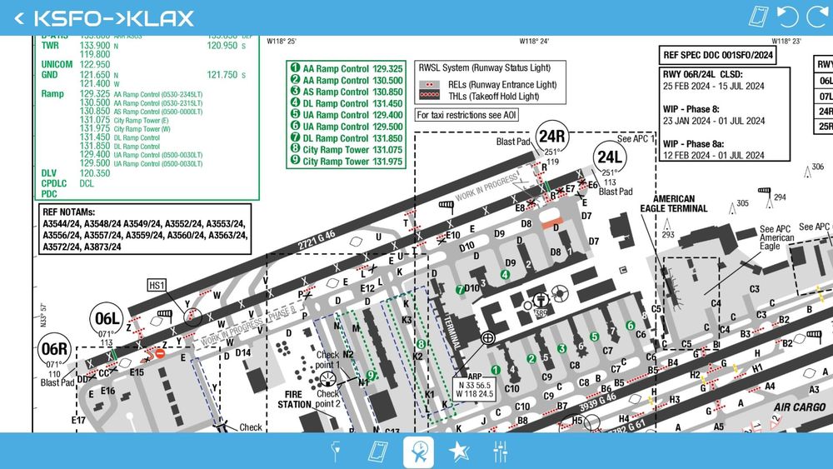The image size is (833, 469).
Task: Tap the See APC 1 note by 24L
Action: click(x=636, y=138)
